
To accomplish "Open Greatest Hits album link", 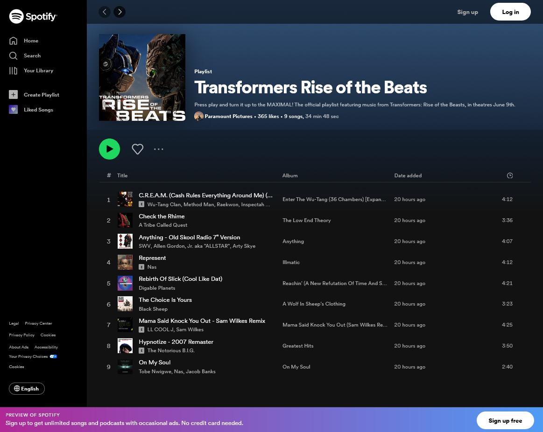I will pyautogui.click(x=298, y=346).
